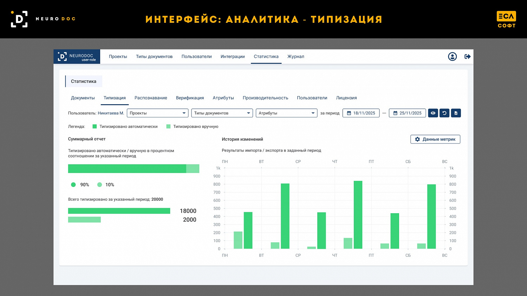527x296 pixels.
Task: Click the circular-arrow reset filters icon
Action: click(x=444, y=113)
